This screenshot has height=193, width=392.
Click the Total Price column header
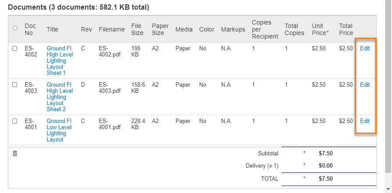tap(346, 29)
